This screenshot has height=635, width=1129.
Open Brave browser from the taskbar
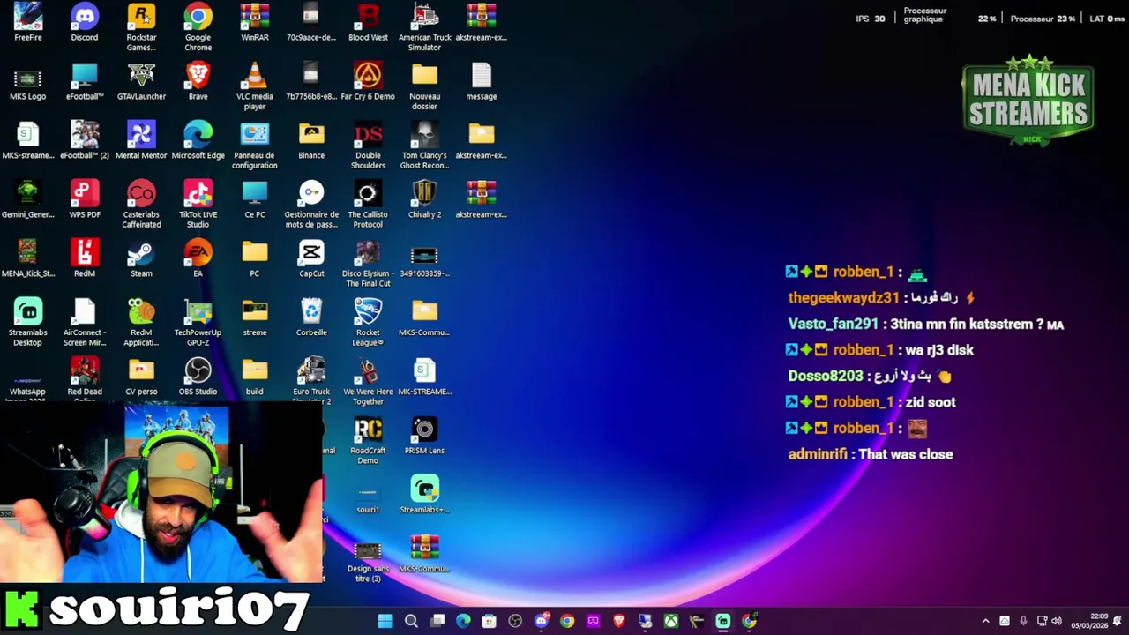619,621
